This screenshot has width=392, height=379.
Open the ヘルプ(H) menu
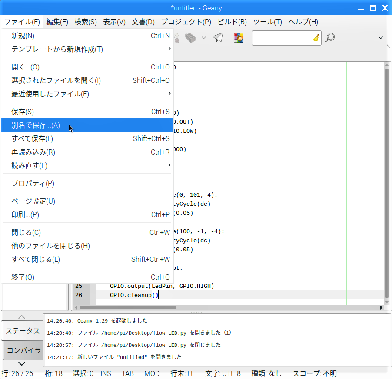coord(303,22)
